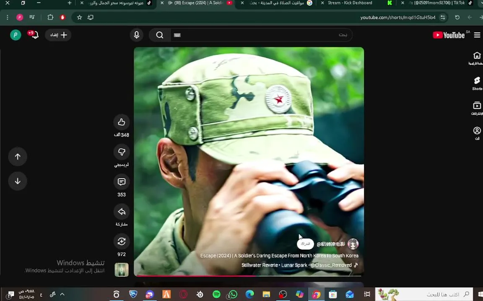Go to the next short with the down arrow
The width and height of the screenshot is (483, 301).
18,181
